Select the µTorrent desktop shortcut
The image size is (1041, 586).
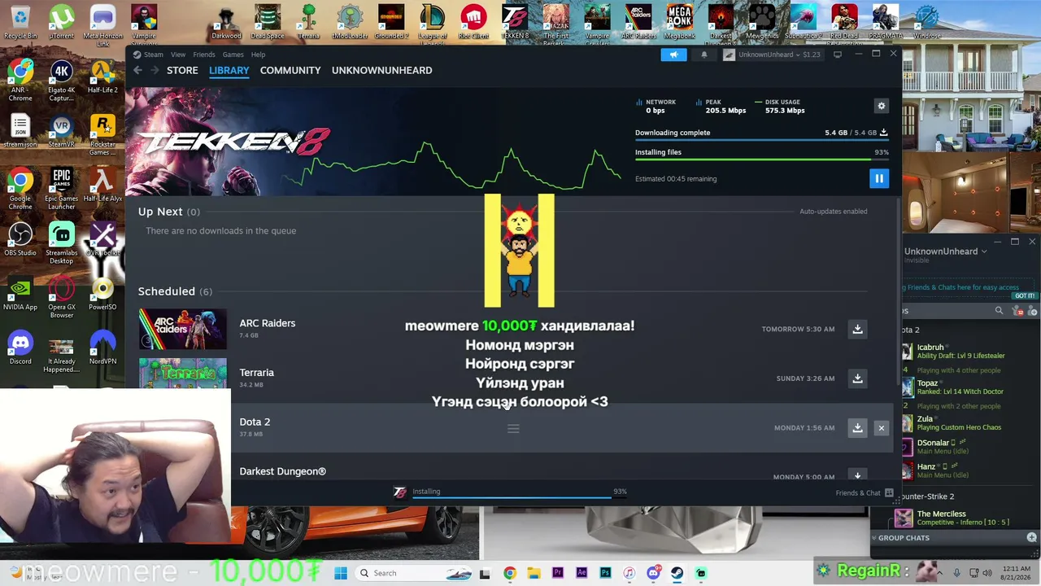[61, 22]
